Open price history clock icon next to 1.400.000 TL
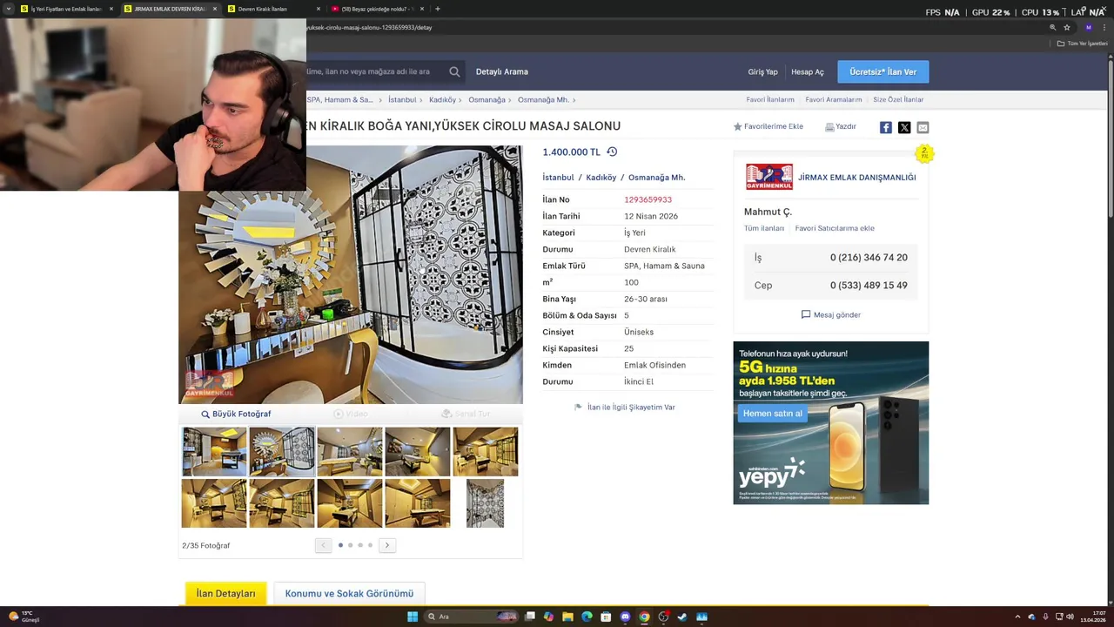This screenshot has width=1114, height=627. [612, 152]
